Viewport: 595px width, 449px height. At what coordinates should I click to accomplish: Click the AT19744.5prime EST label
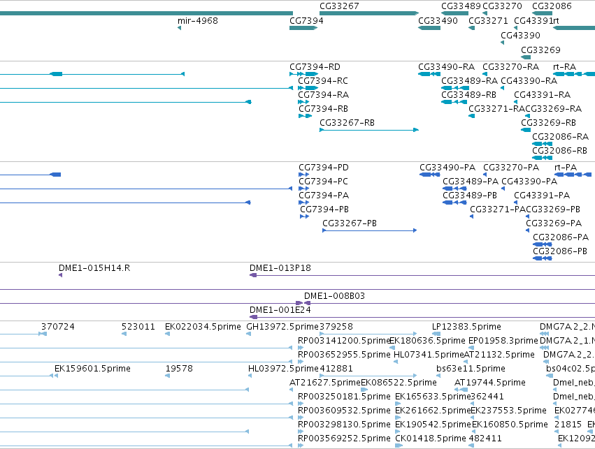tap(490, 383)
